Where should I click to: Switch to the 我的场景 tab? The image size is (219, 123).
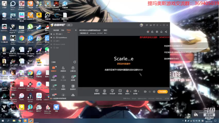tap(56, 30)
